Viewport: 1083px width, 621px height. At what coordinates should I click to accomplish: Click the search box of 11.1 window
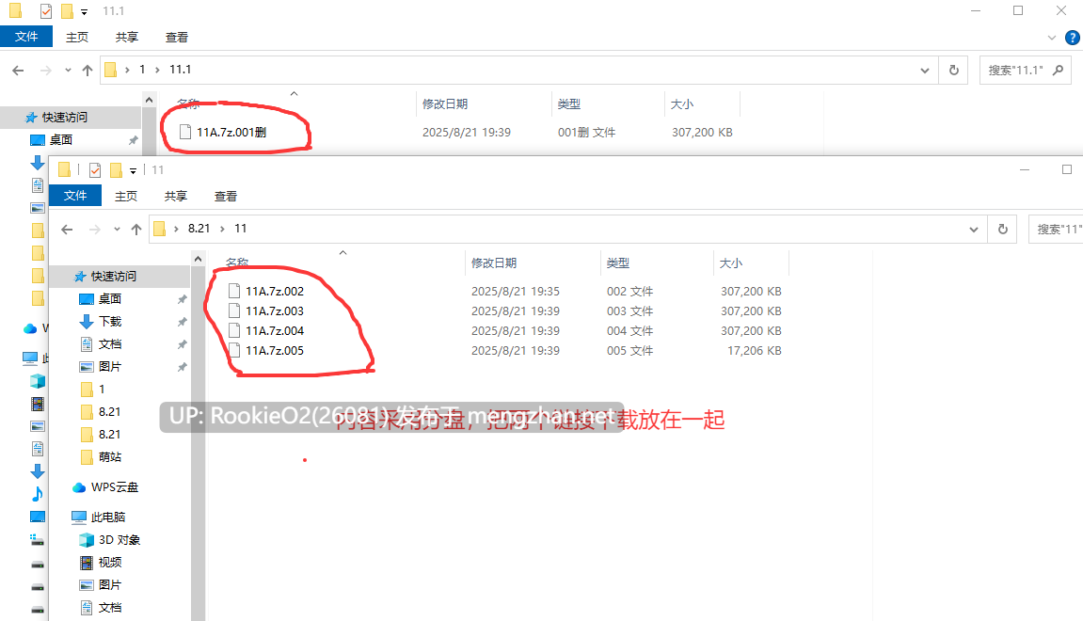(x=1025, y=71)
